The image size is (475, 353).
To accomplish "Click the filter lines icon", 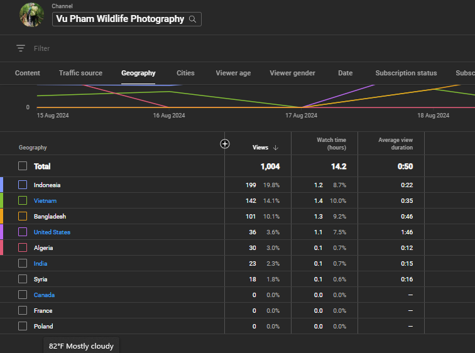I will click(x=21, y=48).
